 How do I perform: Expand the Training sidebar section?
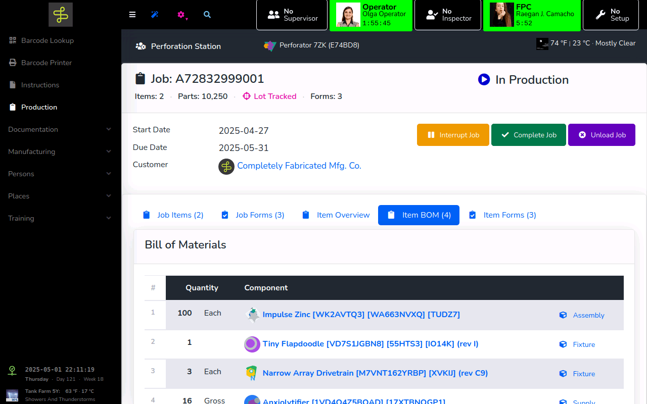pos(60,218)
